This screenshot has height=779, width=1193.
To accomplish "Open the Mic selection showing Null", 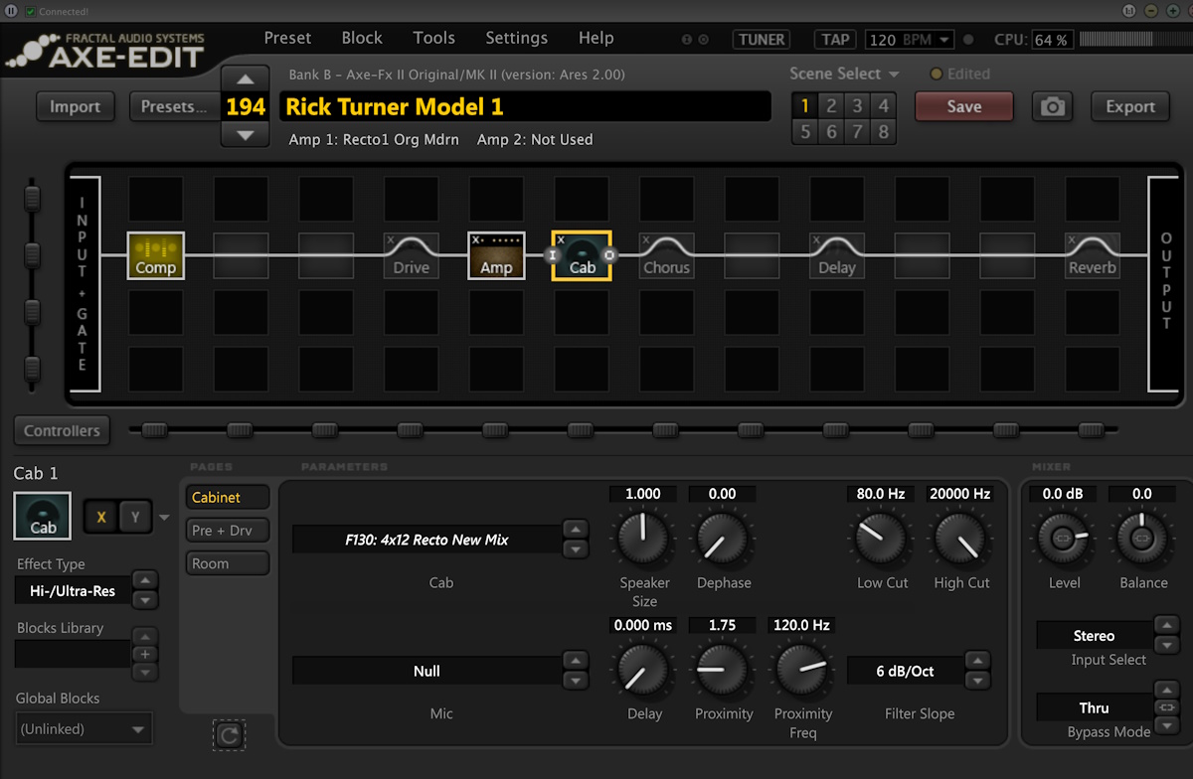I will (426, 671).
